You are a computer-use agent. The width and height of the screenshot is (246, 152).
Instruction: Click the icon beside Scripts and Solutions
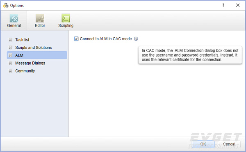pyautogui.click(x=10, y=48)
